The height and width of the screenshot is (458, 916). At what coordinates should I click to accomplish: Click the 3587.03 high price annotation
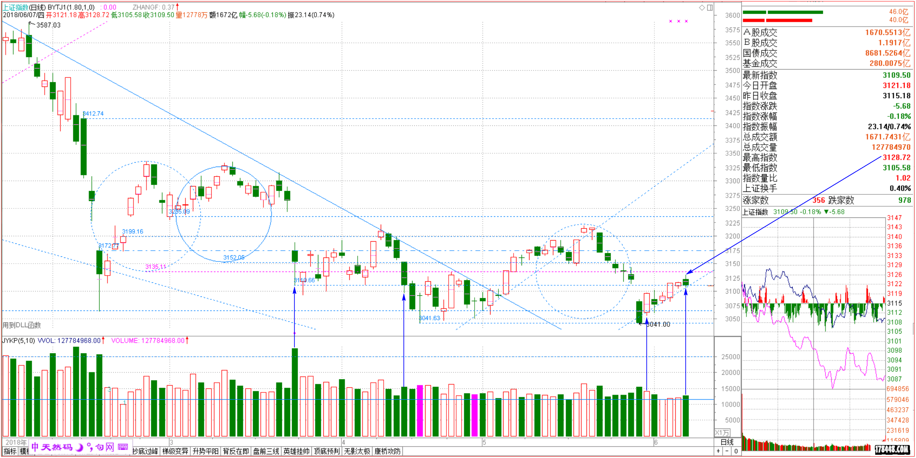(48, 25)
